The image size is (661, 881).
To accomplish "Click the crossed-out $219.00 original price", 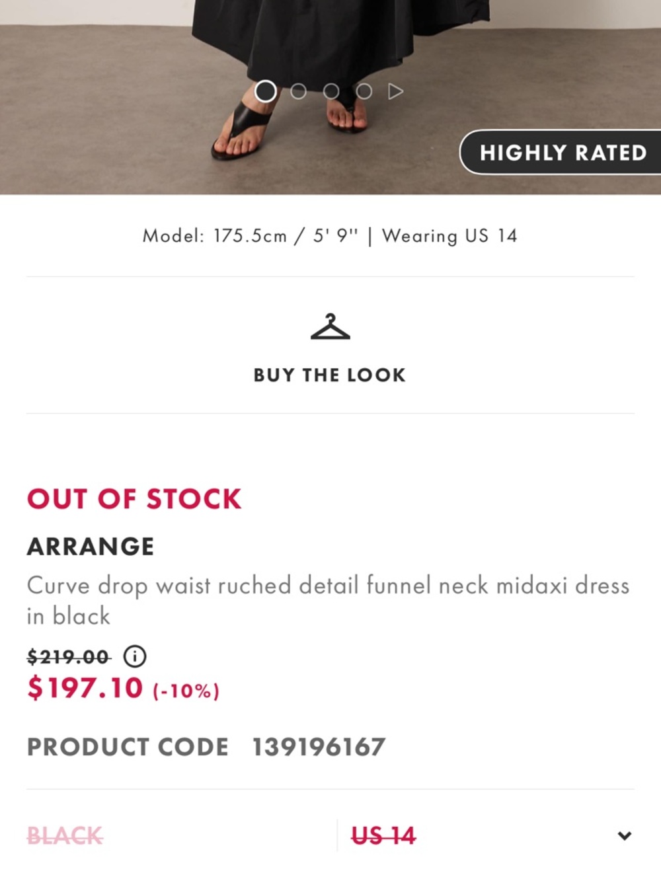I will 69,657.
